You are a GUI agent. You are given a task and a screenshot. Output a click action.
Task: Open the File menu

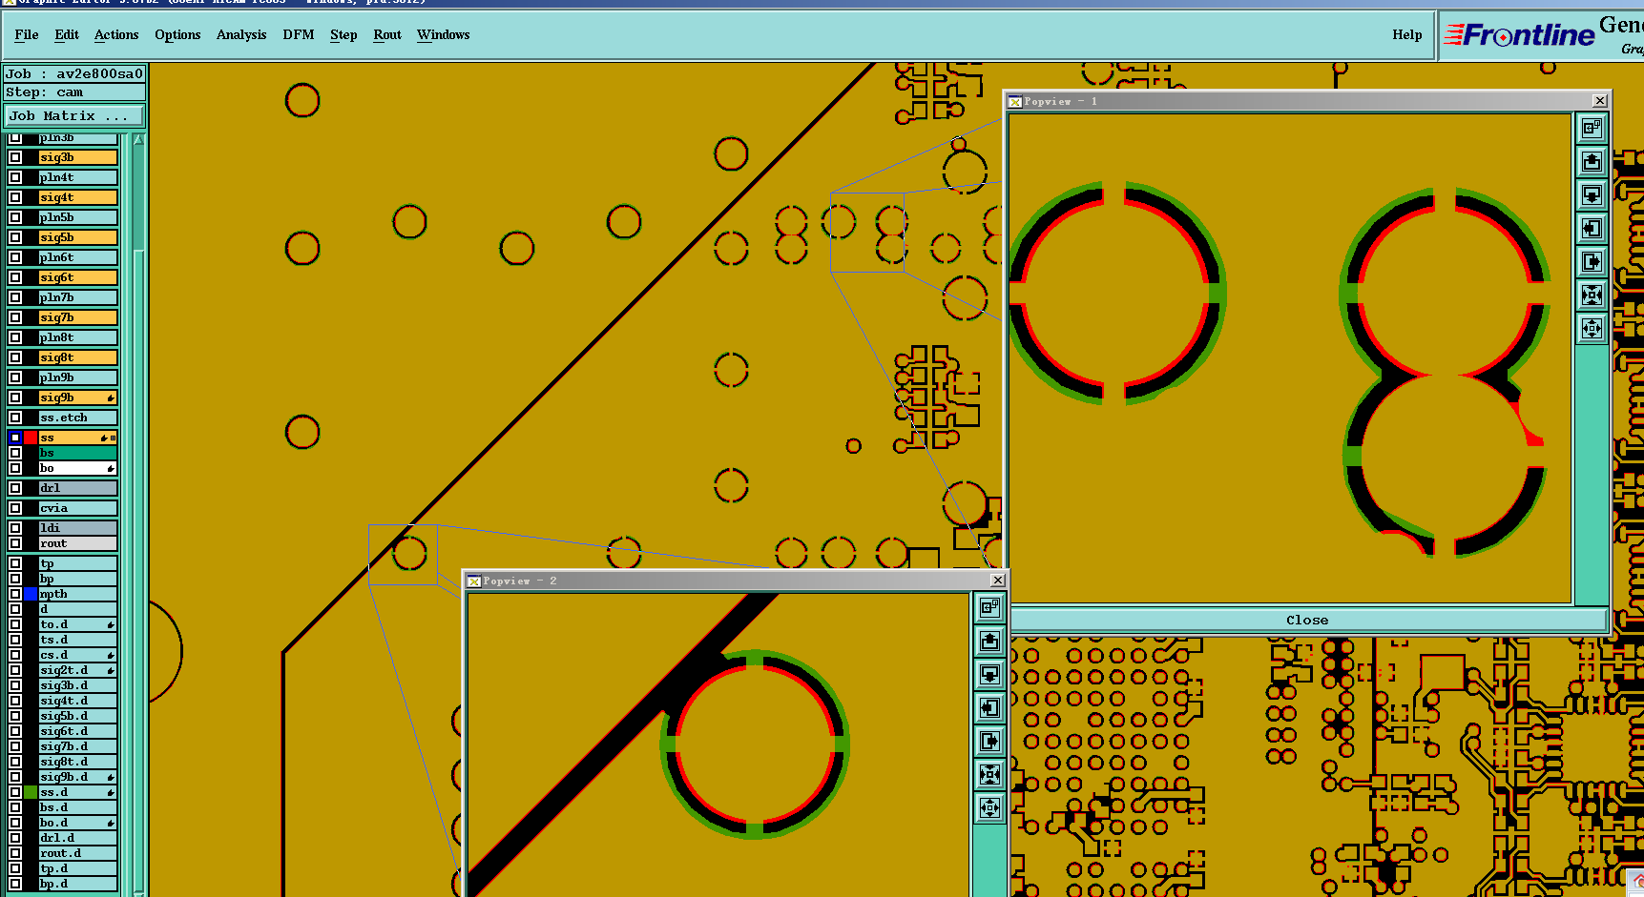pos(27,35)
